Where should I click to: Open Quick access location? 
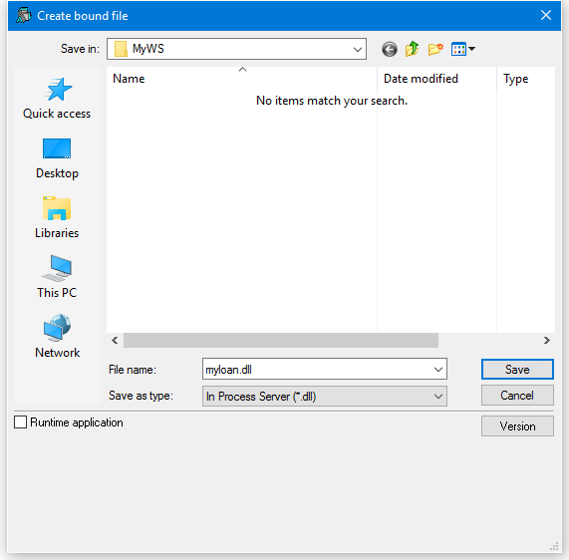tap(57, 99)
